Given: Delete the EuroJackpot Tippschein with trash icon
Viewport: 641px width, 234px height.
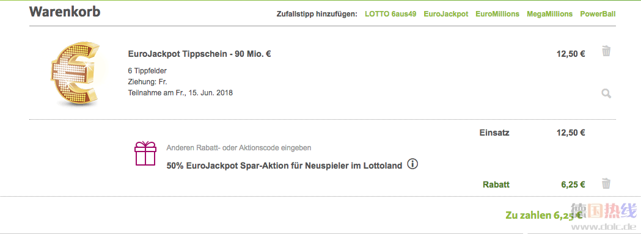Looking at the screenshot, I should [x=606, y=51].
